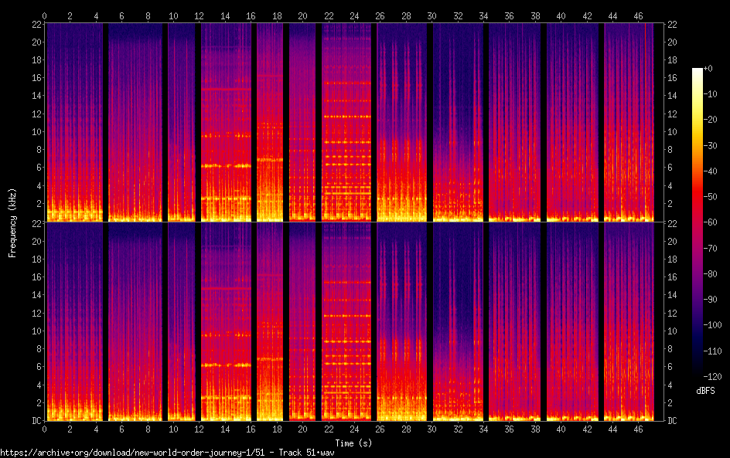Click the "DC" label on the right frequency axis
Screen dimensions: 730x458
[x=673, y=421]
